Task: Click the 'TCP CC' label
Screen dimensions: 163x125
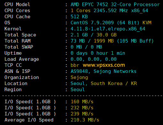Action: pyautogui.click(x=13, y=65)
